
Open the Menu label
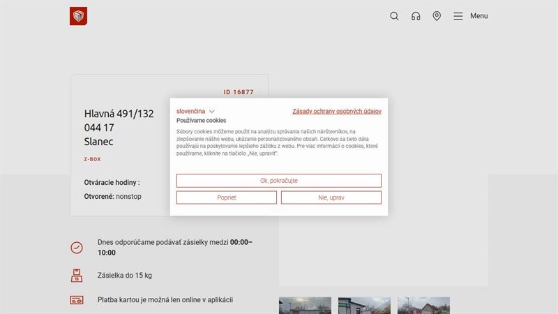[479, 16]
